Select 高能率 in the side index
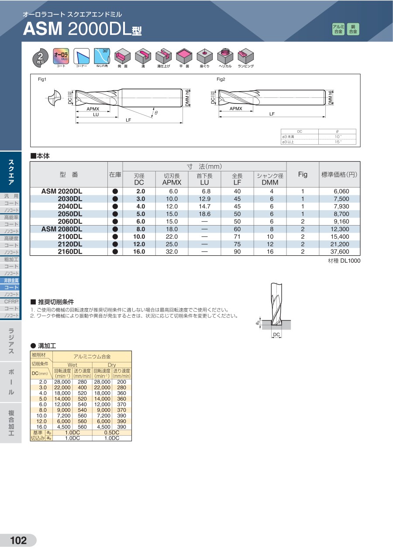393x556 pixels. pyautogui.click(x=11, y=217)
